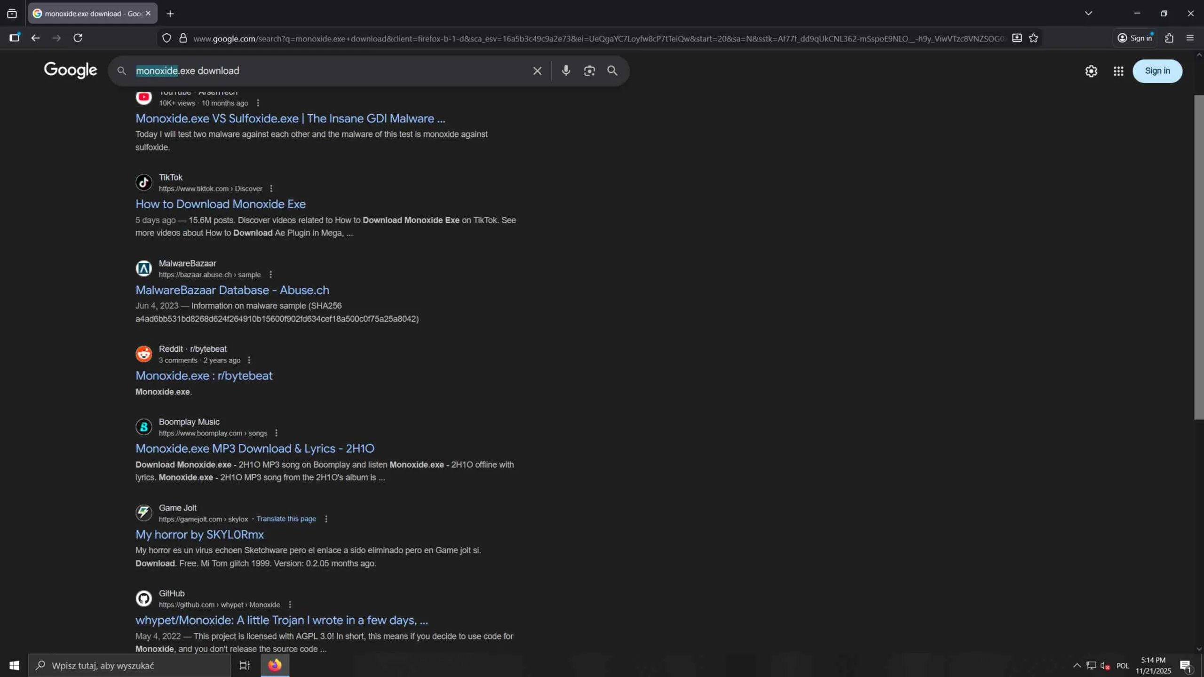Viewport: 1204px width, 677px height.
Task: Reload the current page
Action: 78,38
